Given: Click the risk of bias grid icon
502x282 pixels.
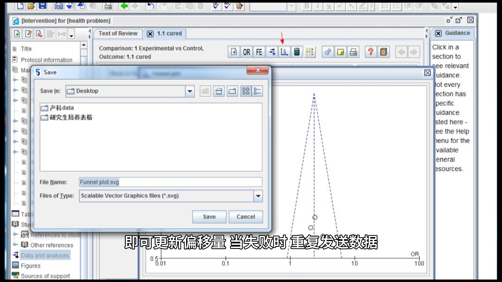Looking at the screenshot, I should (310, 52).
